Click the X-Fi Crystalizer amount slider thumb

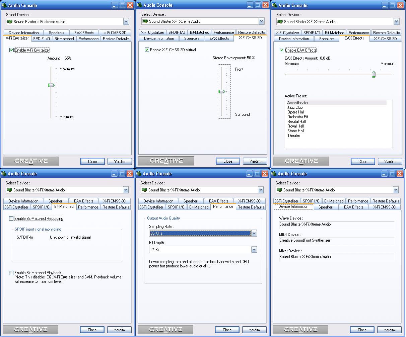pos(51,85)
